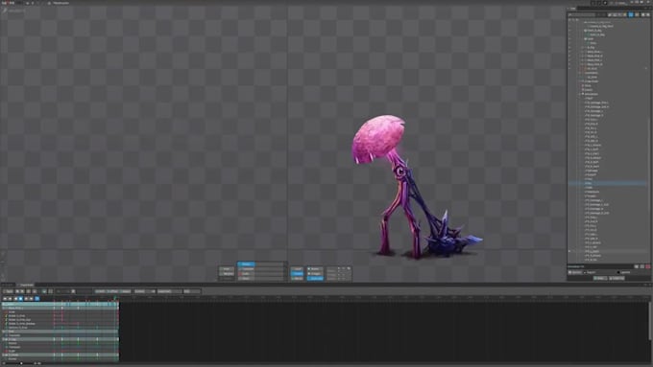Select the Pose tool button
This screenshot has height=367, width=653.
click(x=227, y=269)
